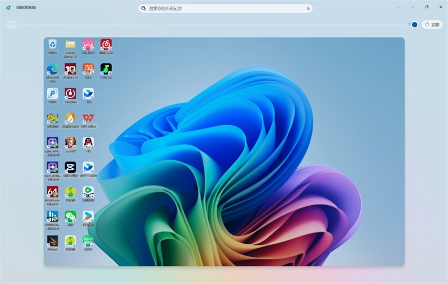This screenshot has height=284, width=448.
Task: Click the Recall app logo in title bar
Action: [8, 8]
